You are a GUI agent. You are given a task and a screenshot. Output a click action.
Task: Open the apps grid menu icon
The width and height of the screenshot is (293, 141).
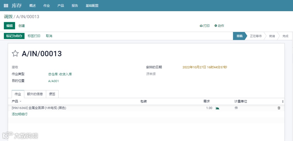(x=6, y=6)
